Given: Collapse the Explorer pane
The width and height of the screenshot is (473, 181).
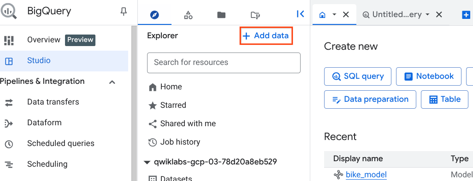Looking at the screenshot, I should pos(300,14).
